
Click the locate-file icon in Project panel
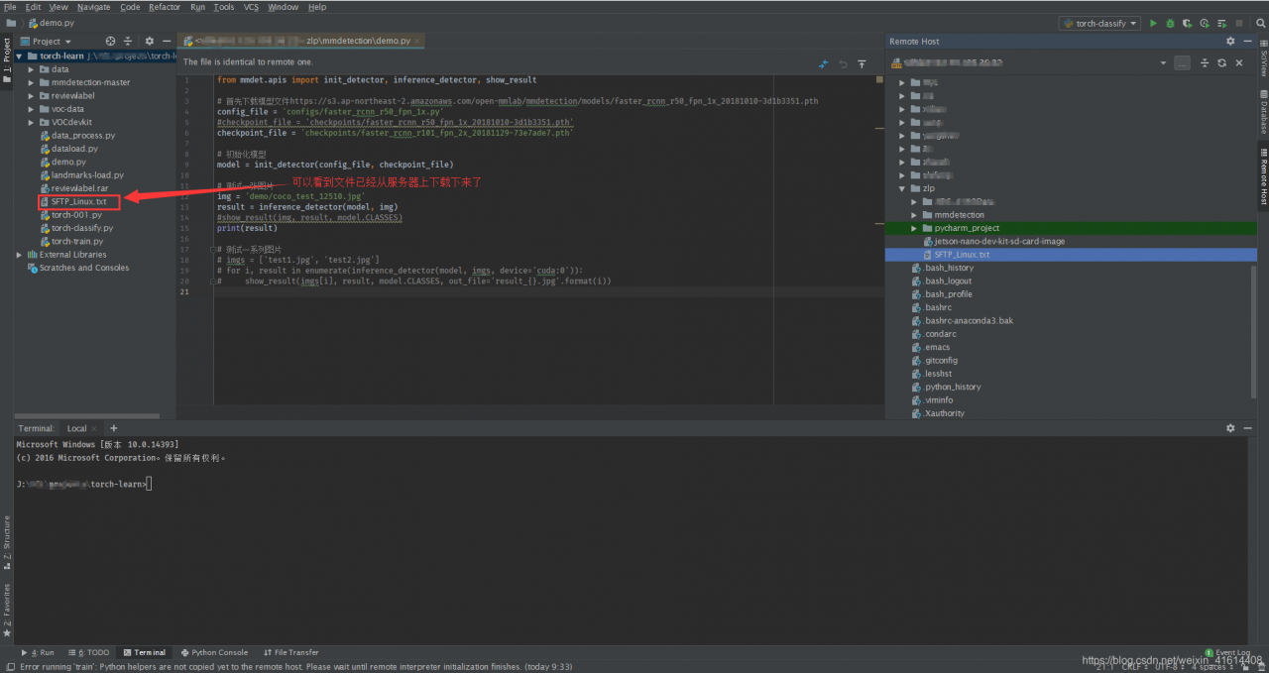(111, 42)
